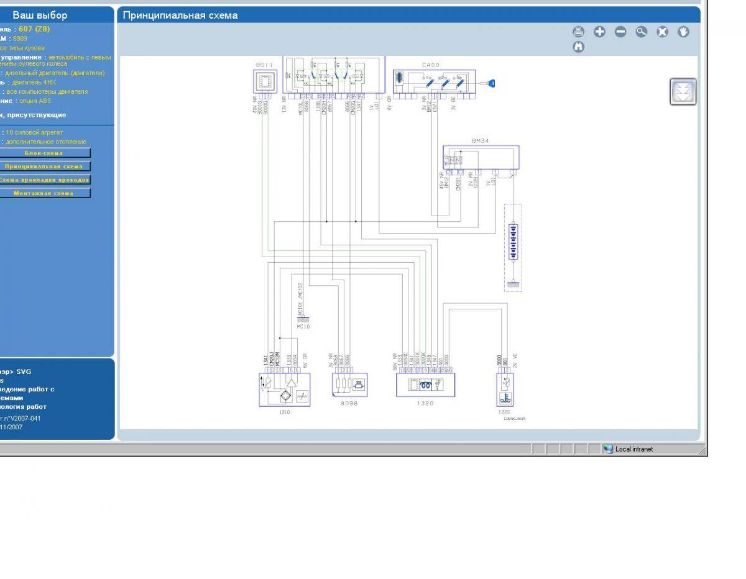Zoom in with the plus icon
The image size is (746, 579).
(599, 32)
